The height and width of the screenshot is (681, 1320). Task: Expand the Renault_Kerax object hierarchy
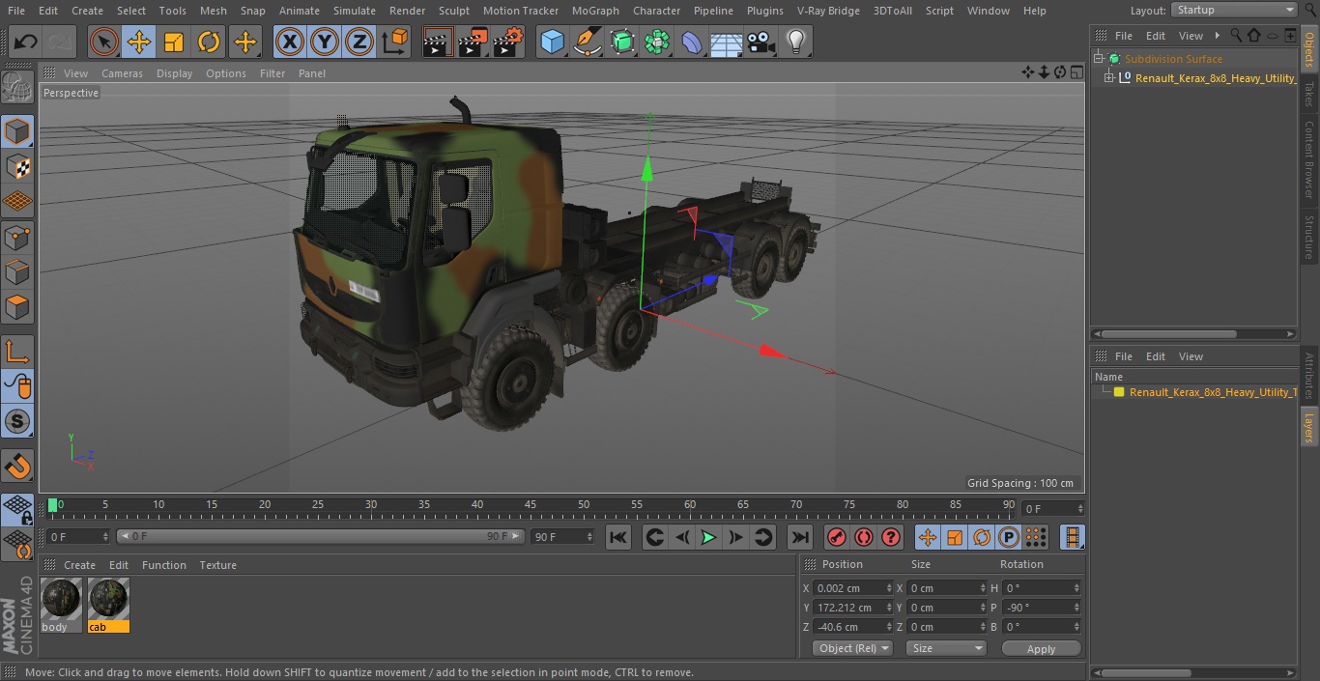[x=1109, y=78]
